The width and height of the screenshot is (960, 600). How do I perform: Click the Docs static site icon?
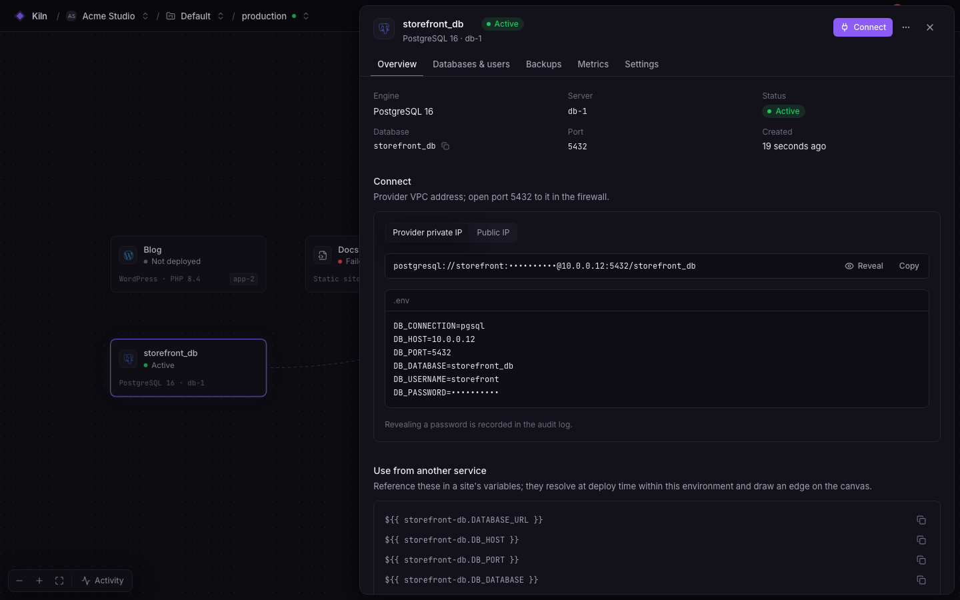[323, 255]
